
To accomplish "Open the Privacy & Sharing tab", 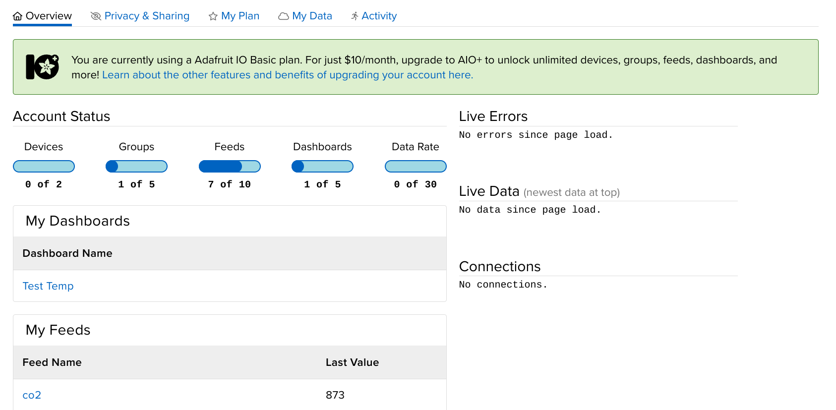I will pos(147,16).
